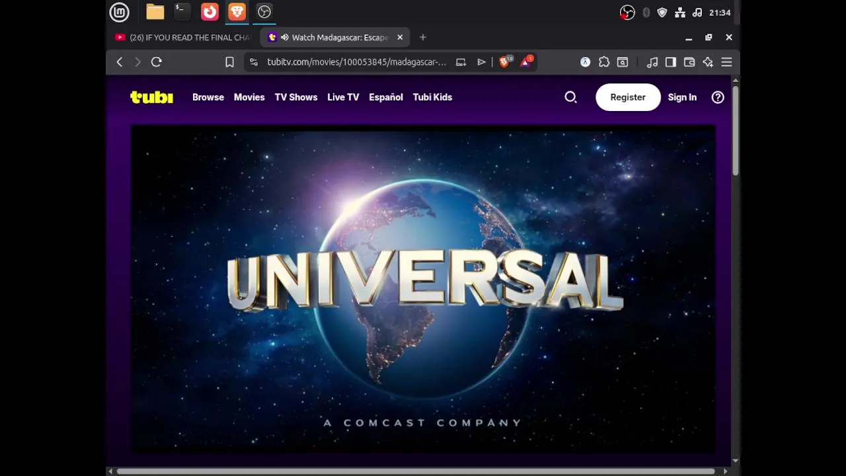Switch to Tubi Kids
Screen dimensions: 846x476
(x=432, y=97)
